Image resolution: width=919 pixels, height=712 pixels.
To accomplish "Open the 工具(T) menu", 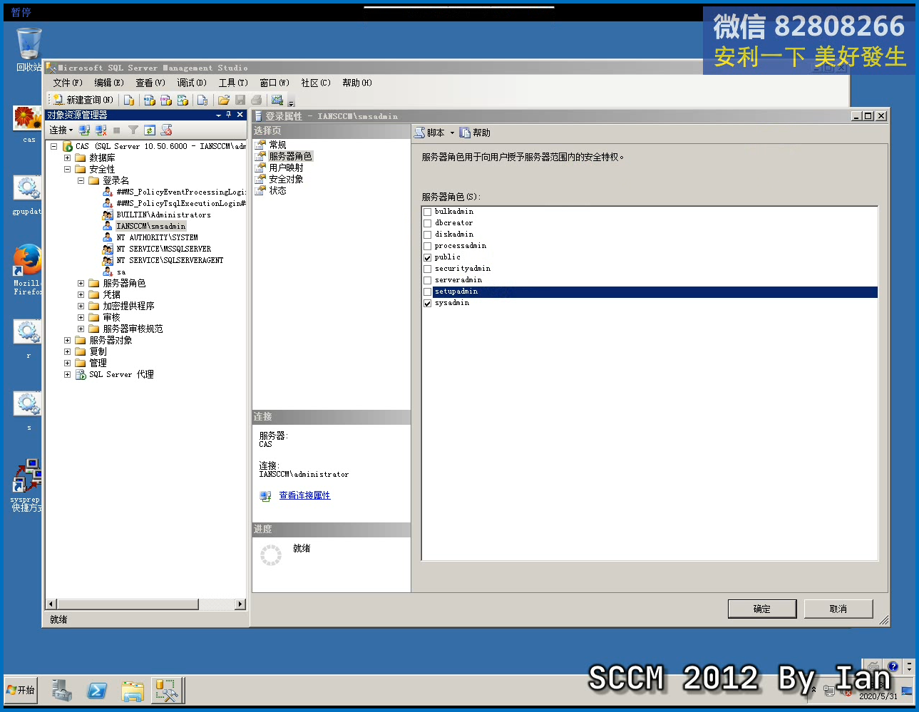I will (233, 83).
